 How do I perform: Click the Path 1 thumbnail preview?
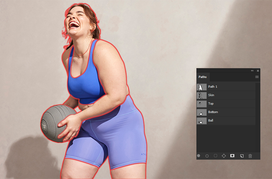pyautogui.click(x=201, y=87)
